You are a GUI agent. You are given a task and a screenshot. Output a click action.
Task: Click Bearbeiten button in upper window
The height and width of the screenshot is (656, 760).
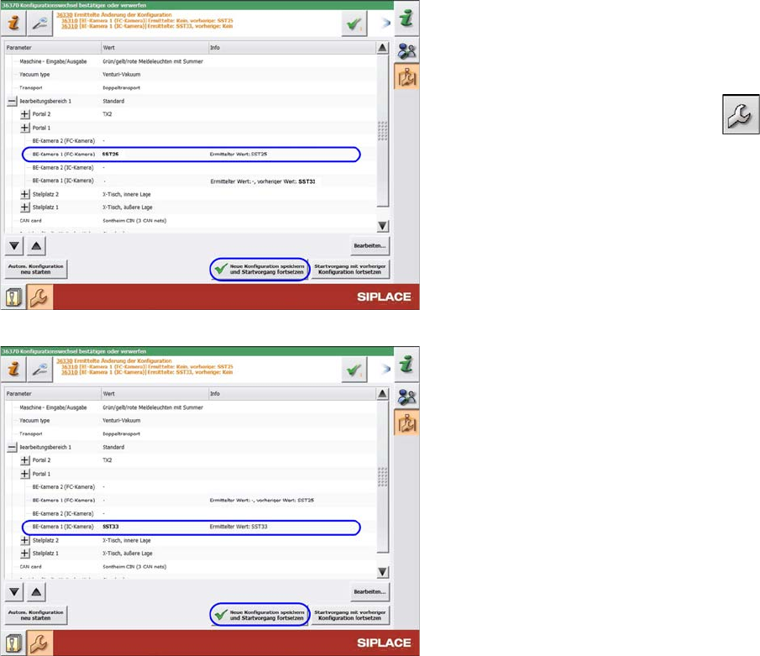(370, 246)
